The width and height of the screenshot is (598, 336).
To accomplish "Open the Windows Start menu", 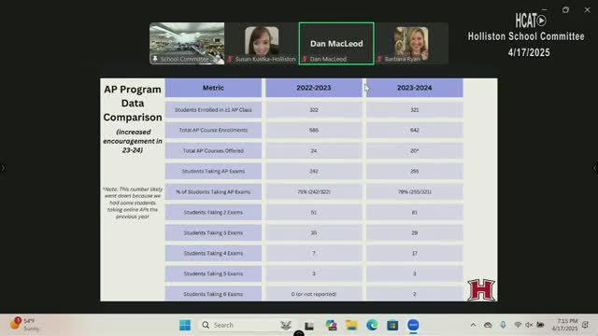I will click(185, 325).
